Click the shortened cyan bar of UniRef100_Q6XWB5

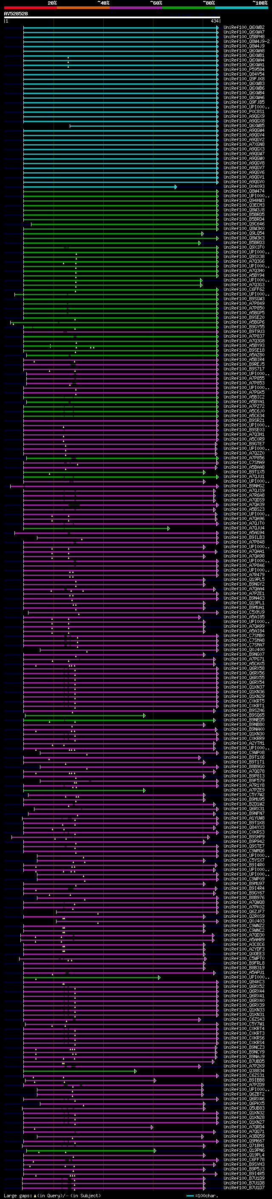(x=144, y=125)
